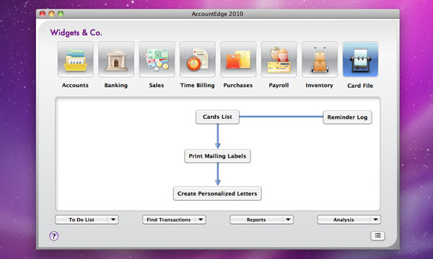The image size is (433, 259).
Task: Open the Accounts command centre icon
Action: [x=75, y=60]
